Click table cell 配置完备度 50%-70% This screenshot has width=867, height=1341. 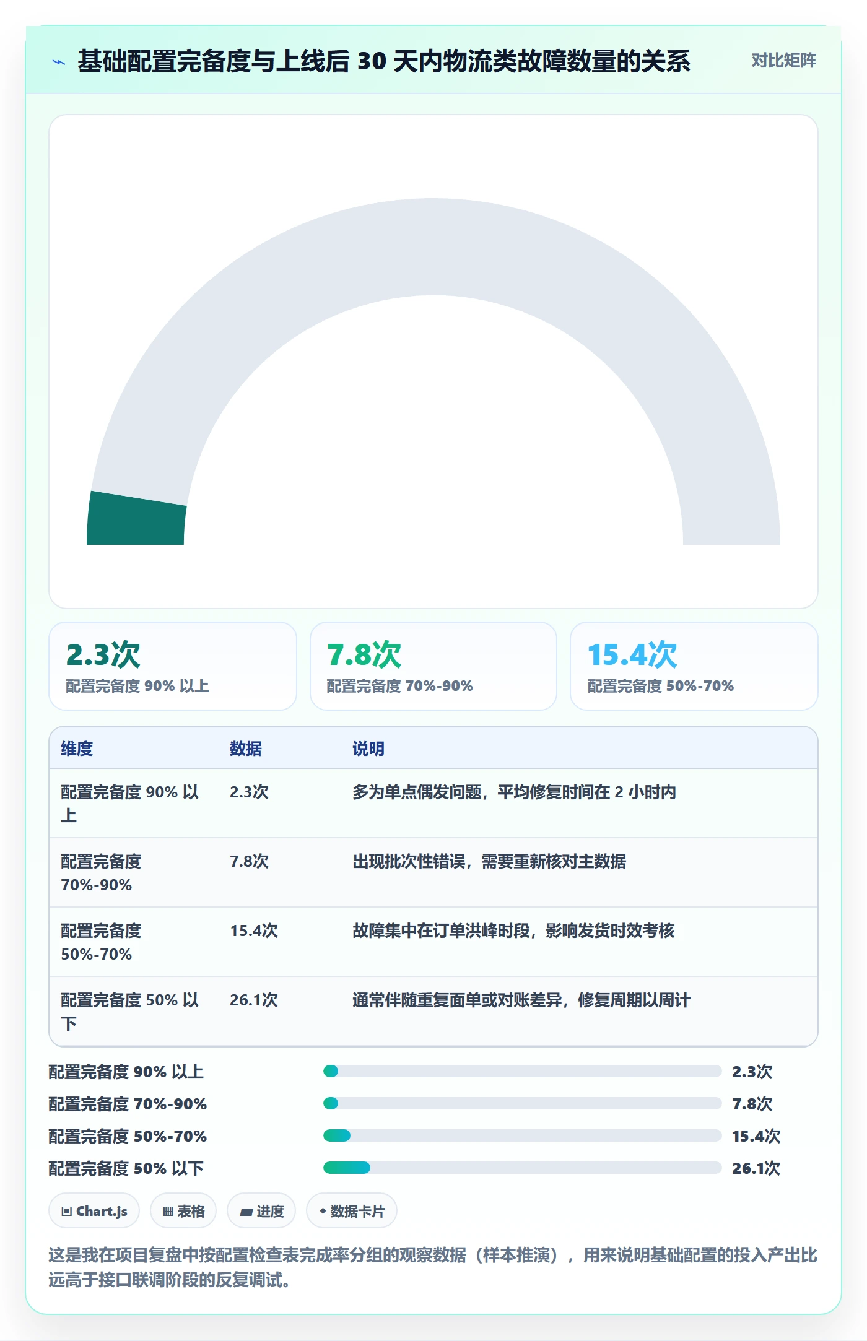tap(134, 942)
